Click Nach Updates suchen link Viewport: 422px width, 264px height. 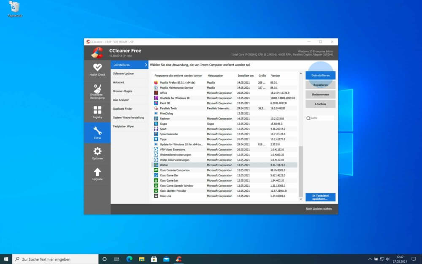[319, 209]
